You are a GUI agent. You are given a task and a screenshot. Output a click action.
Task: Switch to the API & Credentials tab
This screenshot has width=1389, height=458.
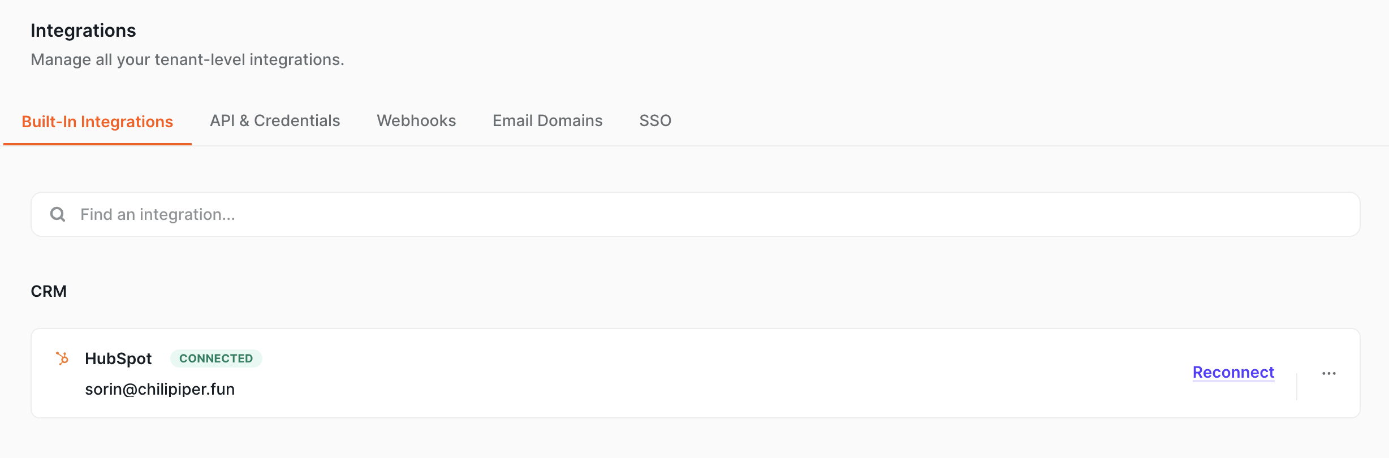(x=275, y=120)
